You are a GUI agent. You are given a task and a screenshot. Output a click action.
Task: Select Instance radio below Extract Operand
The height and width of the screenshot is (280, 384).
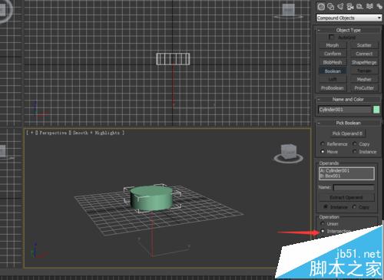click(x=326, y=206)
